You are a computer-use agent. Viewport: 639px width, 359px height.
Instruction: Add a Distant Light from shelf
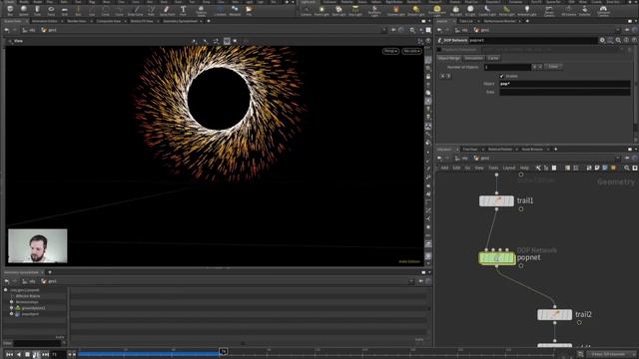pos(415,10)
